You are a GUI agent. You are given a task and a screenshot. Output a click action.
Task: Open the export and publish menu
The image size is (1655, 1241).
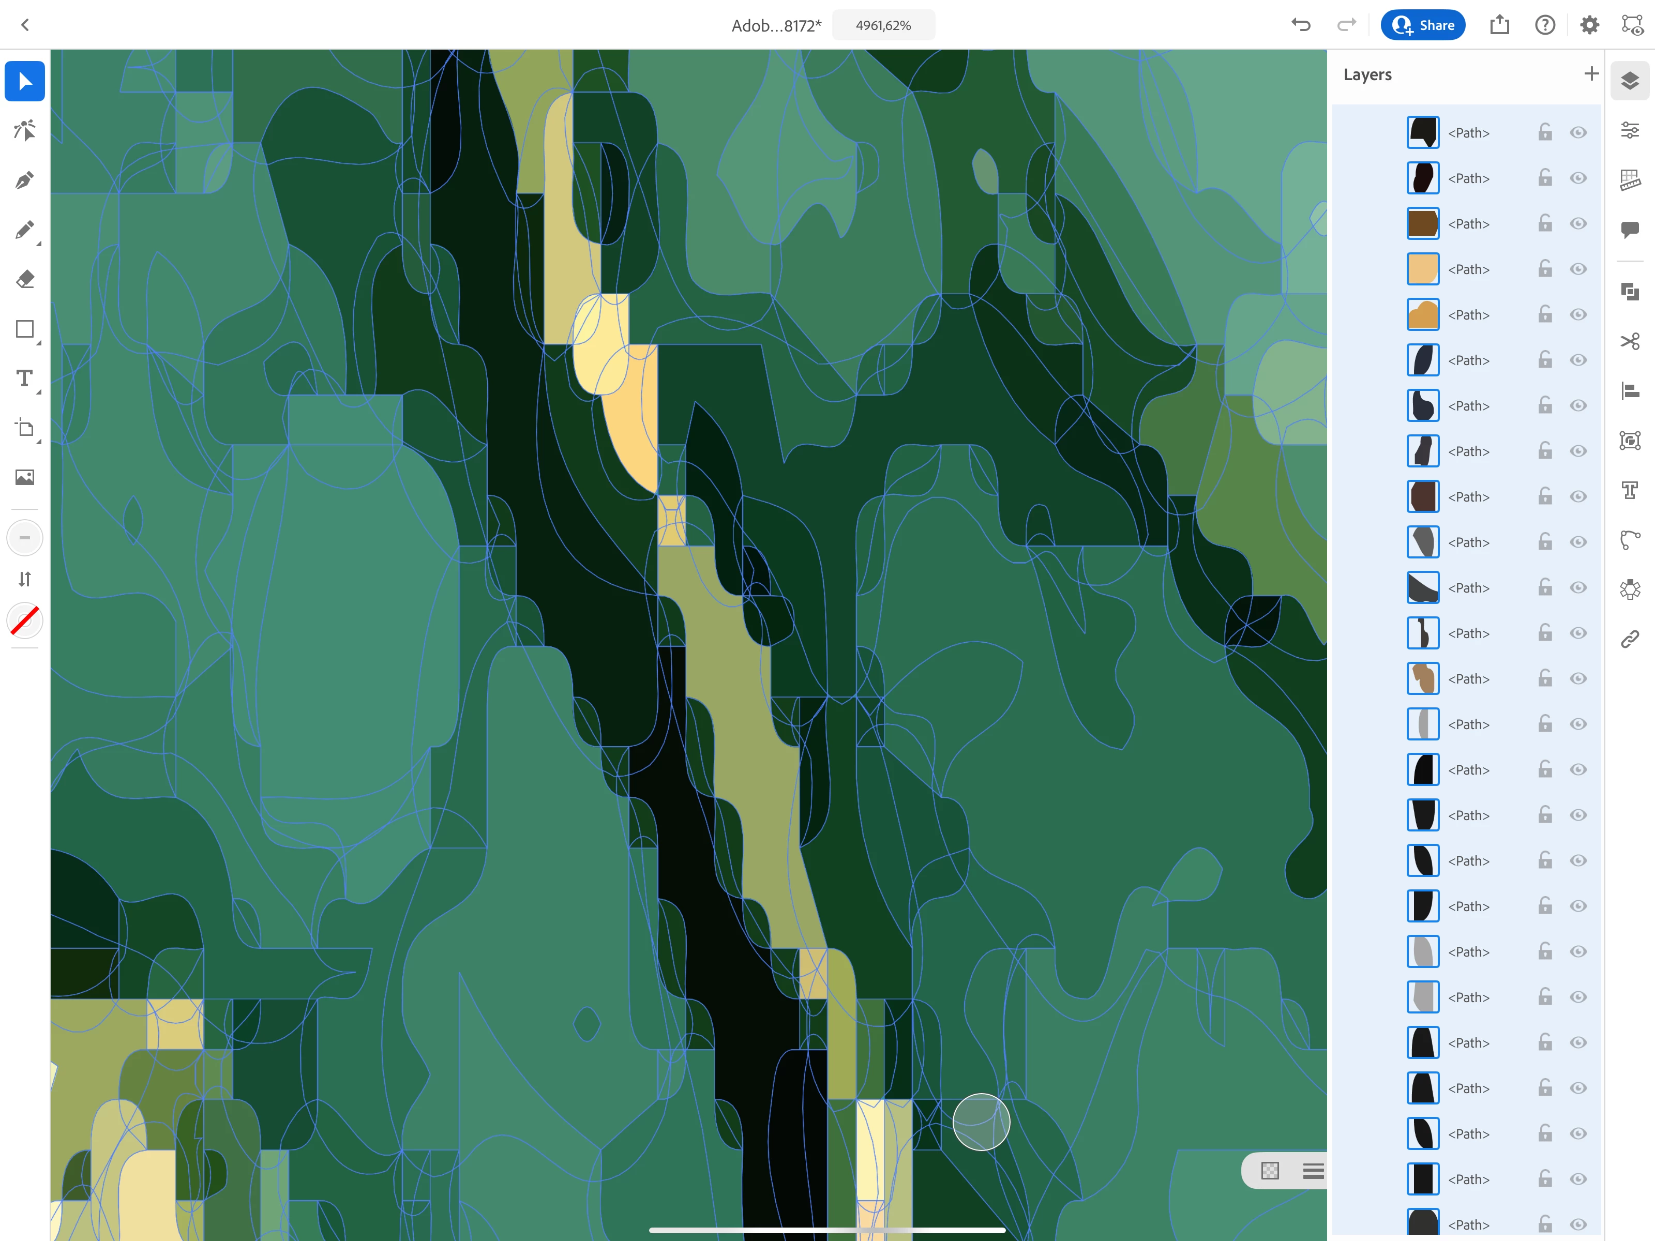[x=1499, y=25]
